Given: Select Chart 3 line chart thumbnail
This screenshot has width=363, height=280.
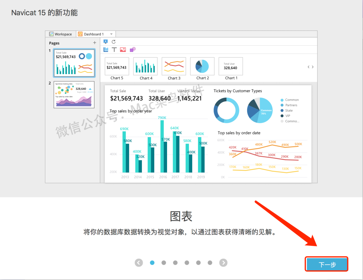Looking at the screenshot, I should 174,66.
